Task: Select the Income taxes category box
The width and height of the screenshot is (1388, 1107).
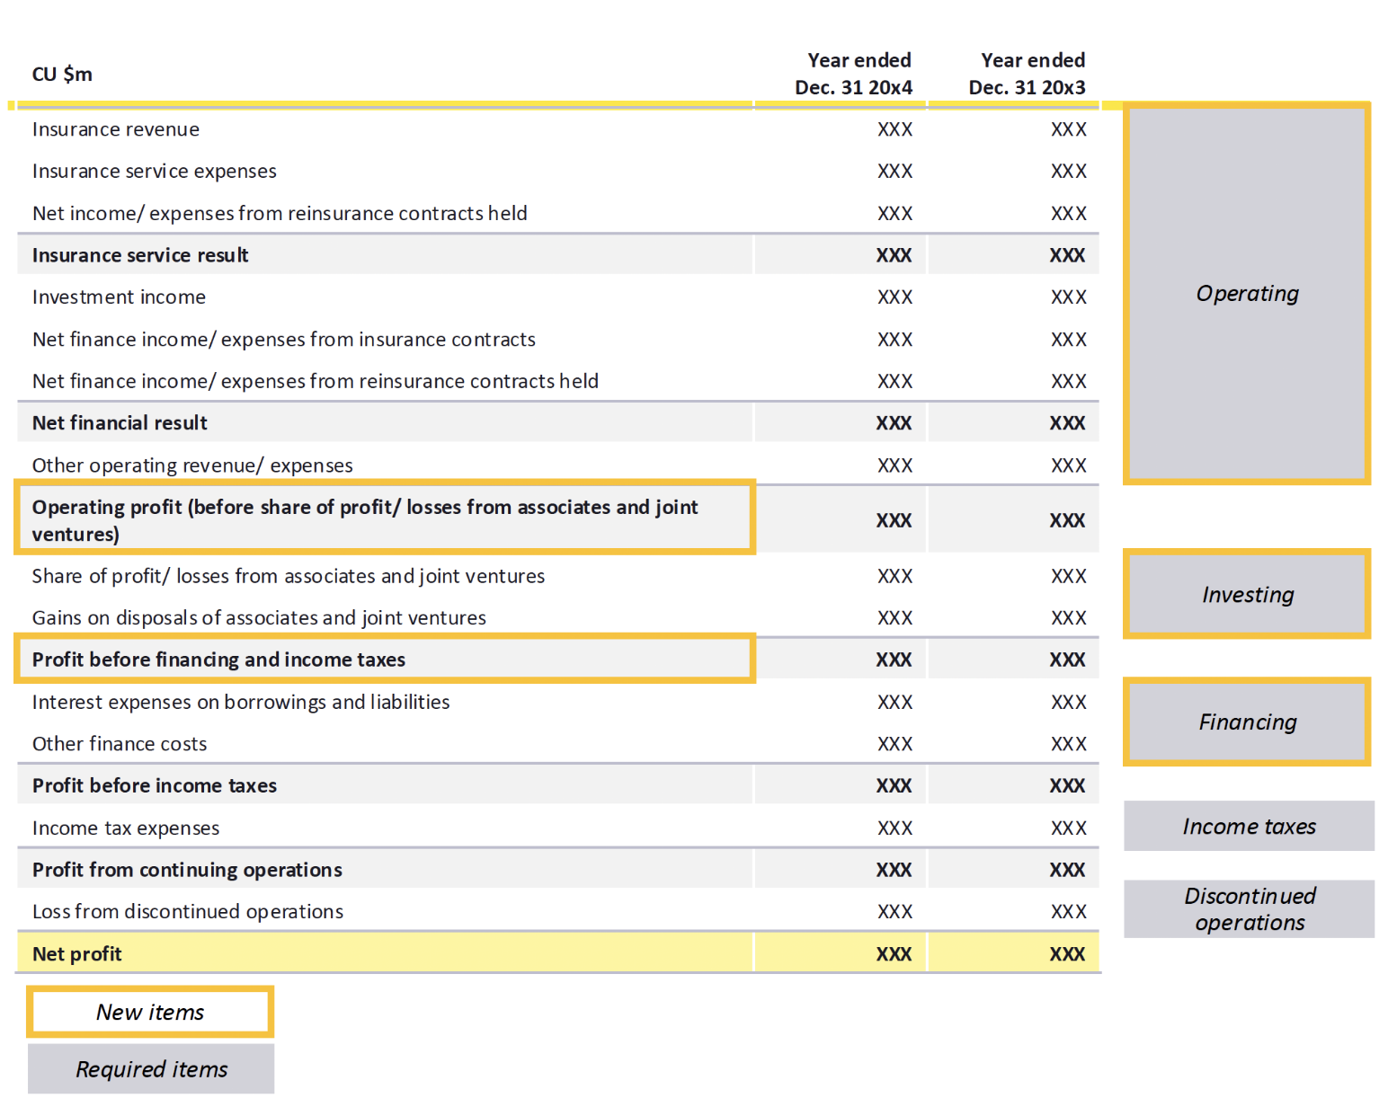Action: coord(1249,827)
